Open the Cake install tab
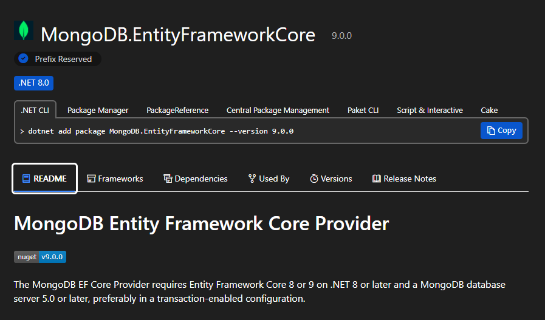The height and width of the screenshot is (320, 545). point(489,110)
